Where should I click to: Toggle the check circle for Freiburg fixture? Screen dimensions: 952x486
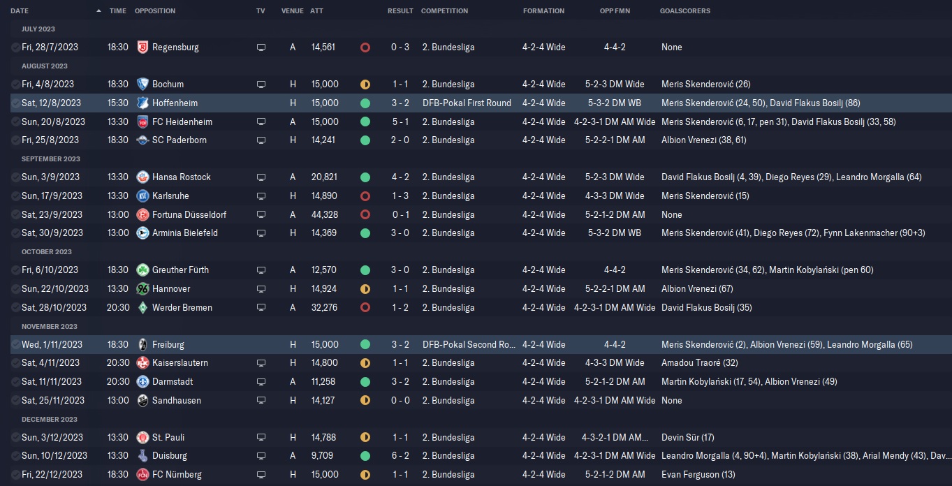point(15,345)
